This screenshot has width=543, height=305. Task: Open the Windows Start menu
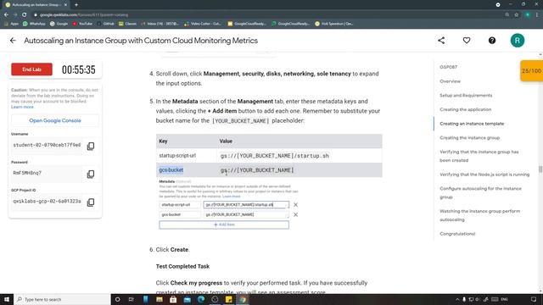tap(7, 299)
